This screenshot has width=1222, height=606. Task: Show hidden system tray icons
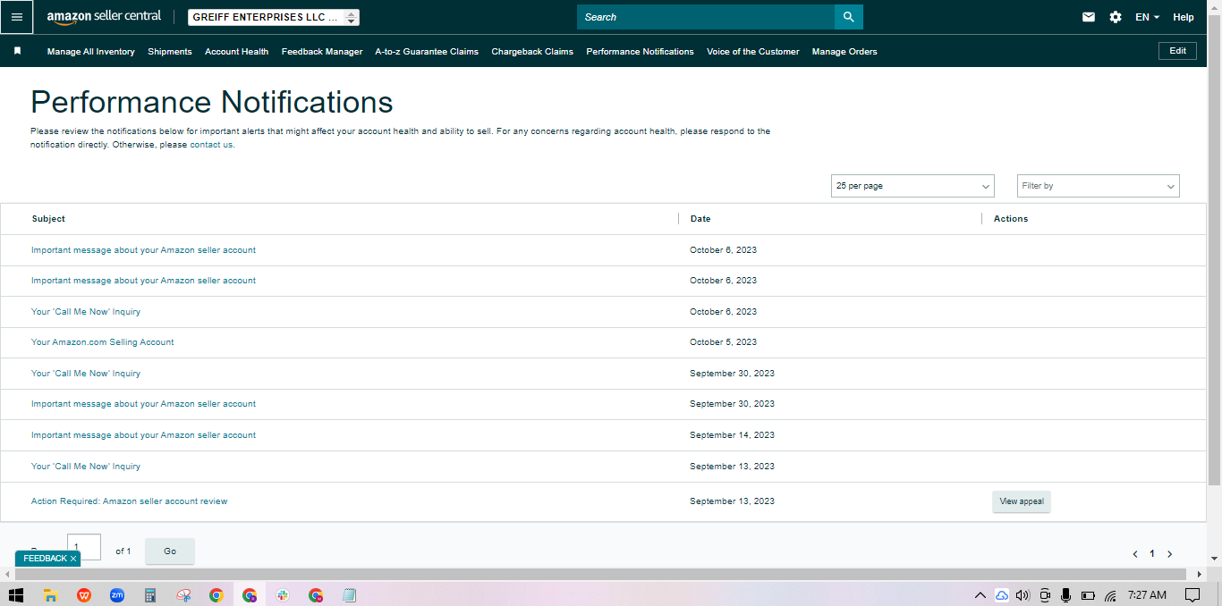point(980,595)
